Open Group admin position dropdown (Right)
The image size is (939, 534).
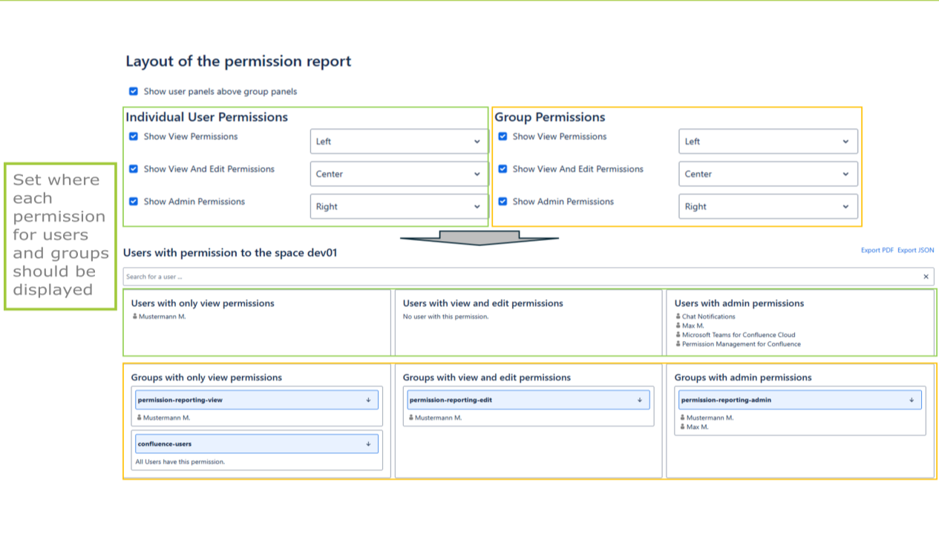coord(768,207)
